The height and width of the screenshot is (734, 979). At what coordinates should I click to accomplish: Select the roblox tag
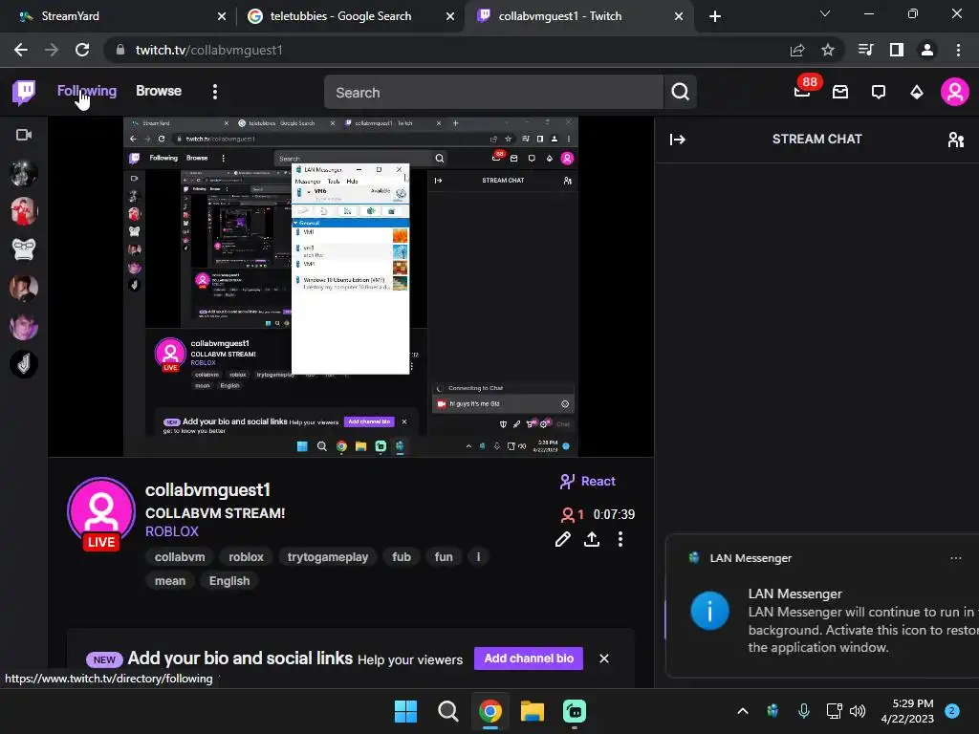click(246, 557)
